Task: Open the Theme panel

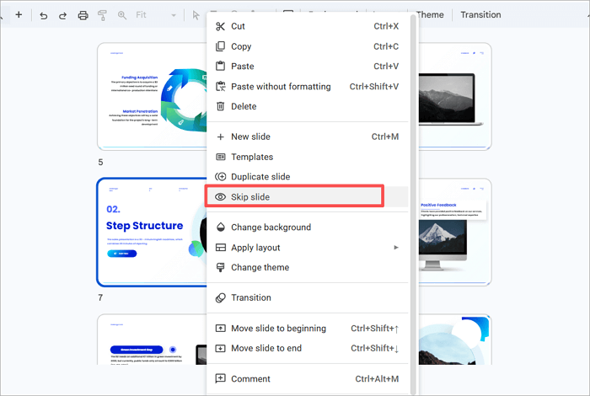Action: (430, 14)
